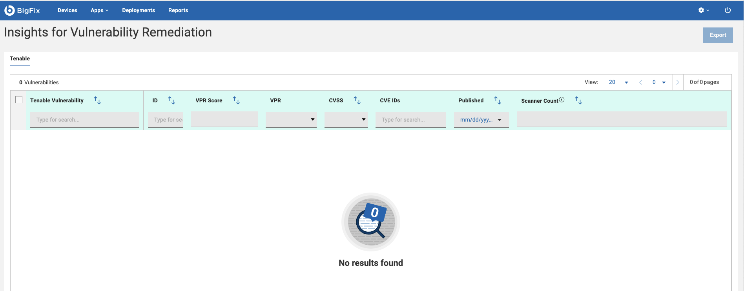Click the No results found message

pos(371,263)
